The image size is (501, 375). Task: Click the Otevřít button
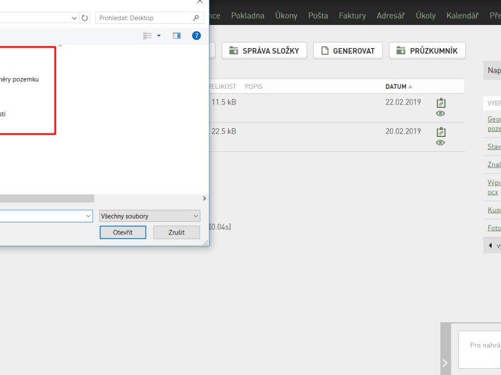coord(123,232)
